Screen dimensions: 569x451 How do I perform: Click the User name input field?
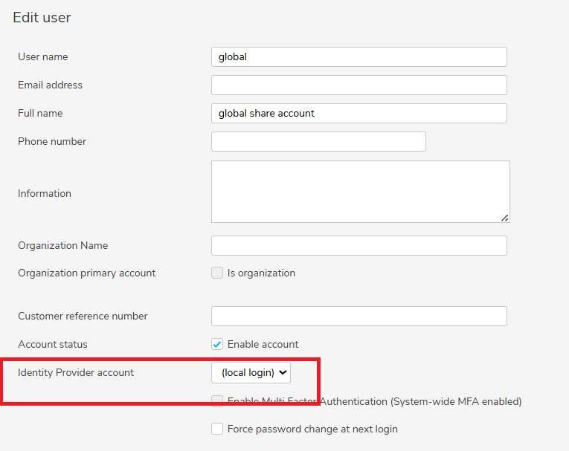coord(359,57)
